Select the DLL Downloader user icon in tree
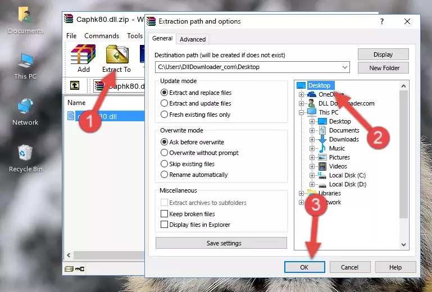 (312, 103)
